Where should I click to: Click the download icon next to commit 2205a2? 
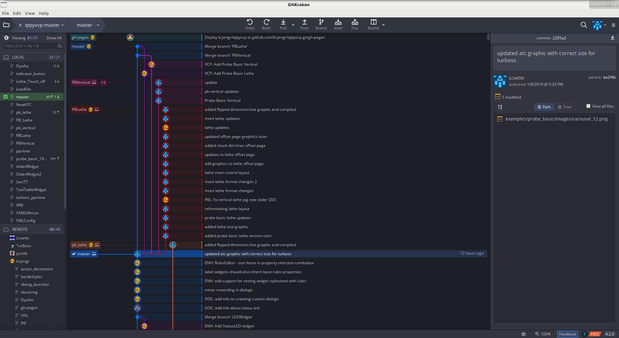coord(612,38)
